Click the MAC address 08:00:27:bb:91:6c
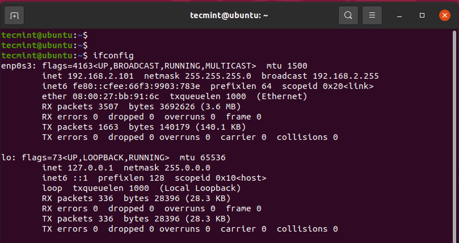 (106, 96)
